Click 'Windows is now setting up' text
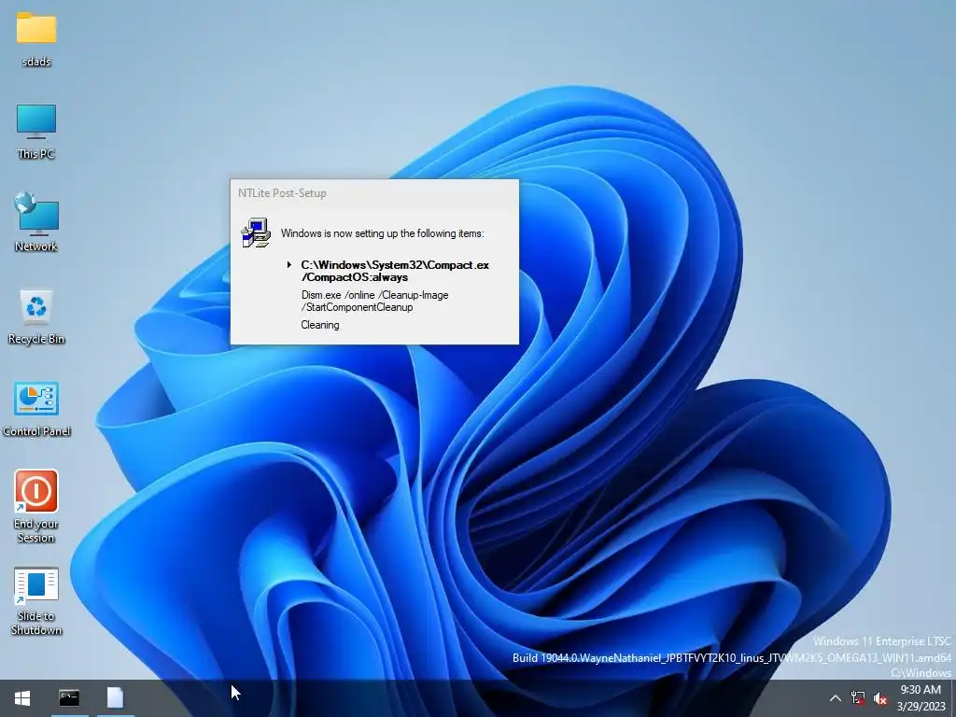The height and width of the screenshot is (717, 956). coord(382,233)
